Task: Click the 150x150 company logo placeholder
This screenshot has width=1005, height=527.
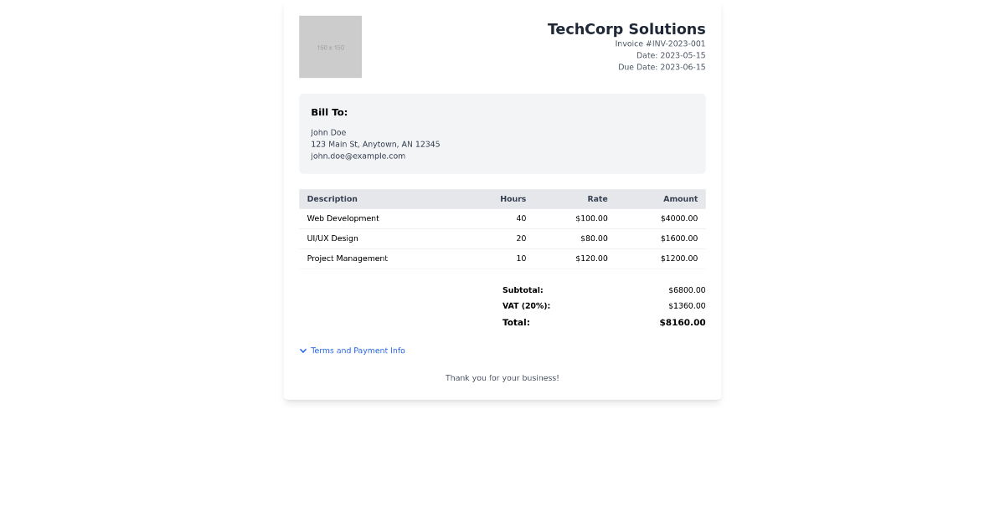Action: click(x=330, y=46)
